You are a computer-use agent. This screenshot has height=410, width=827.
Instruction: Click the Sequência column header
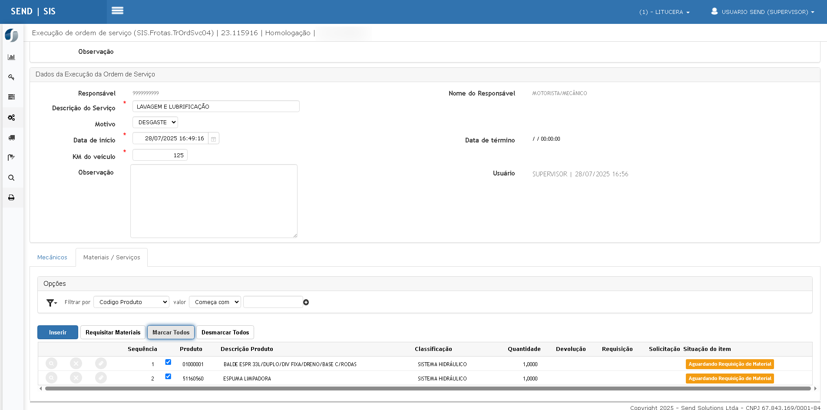pyautogui.click(x=142, y=349)
